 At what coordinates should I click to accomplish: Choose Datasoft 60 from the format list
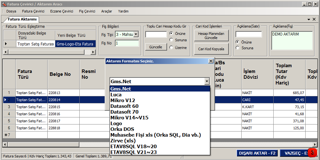coord(160,106)
